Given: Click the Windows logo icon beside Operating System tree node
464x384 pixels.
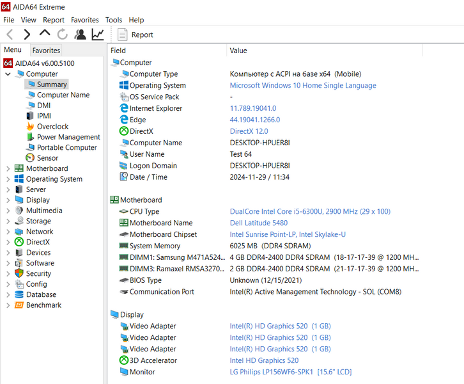Looking at the screenshot, I should click(x=19, y=179).
